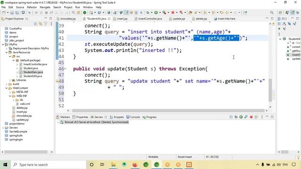This screenshot has height=169, width=301.
Task: Expand the META-INF folder
Action: click(10, 92)
